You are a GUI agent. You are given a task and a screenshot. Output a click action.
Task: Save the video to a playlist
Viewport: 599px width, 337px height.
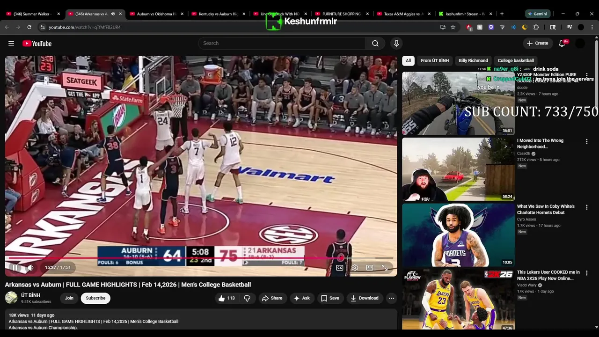[x=330, y=298]
